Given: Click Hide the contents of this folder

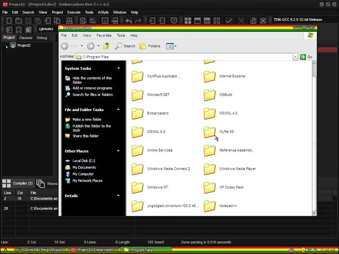Looking at the screenshot, I should pos(92,80).
